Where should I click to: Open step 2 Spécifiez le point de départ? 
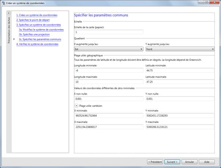coord(33,20)
